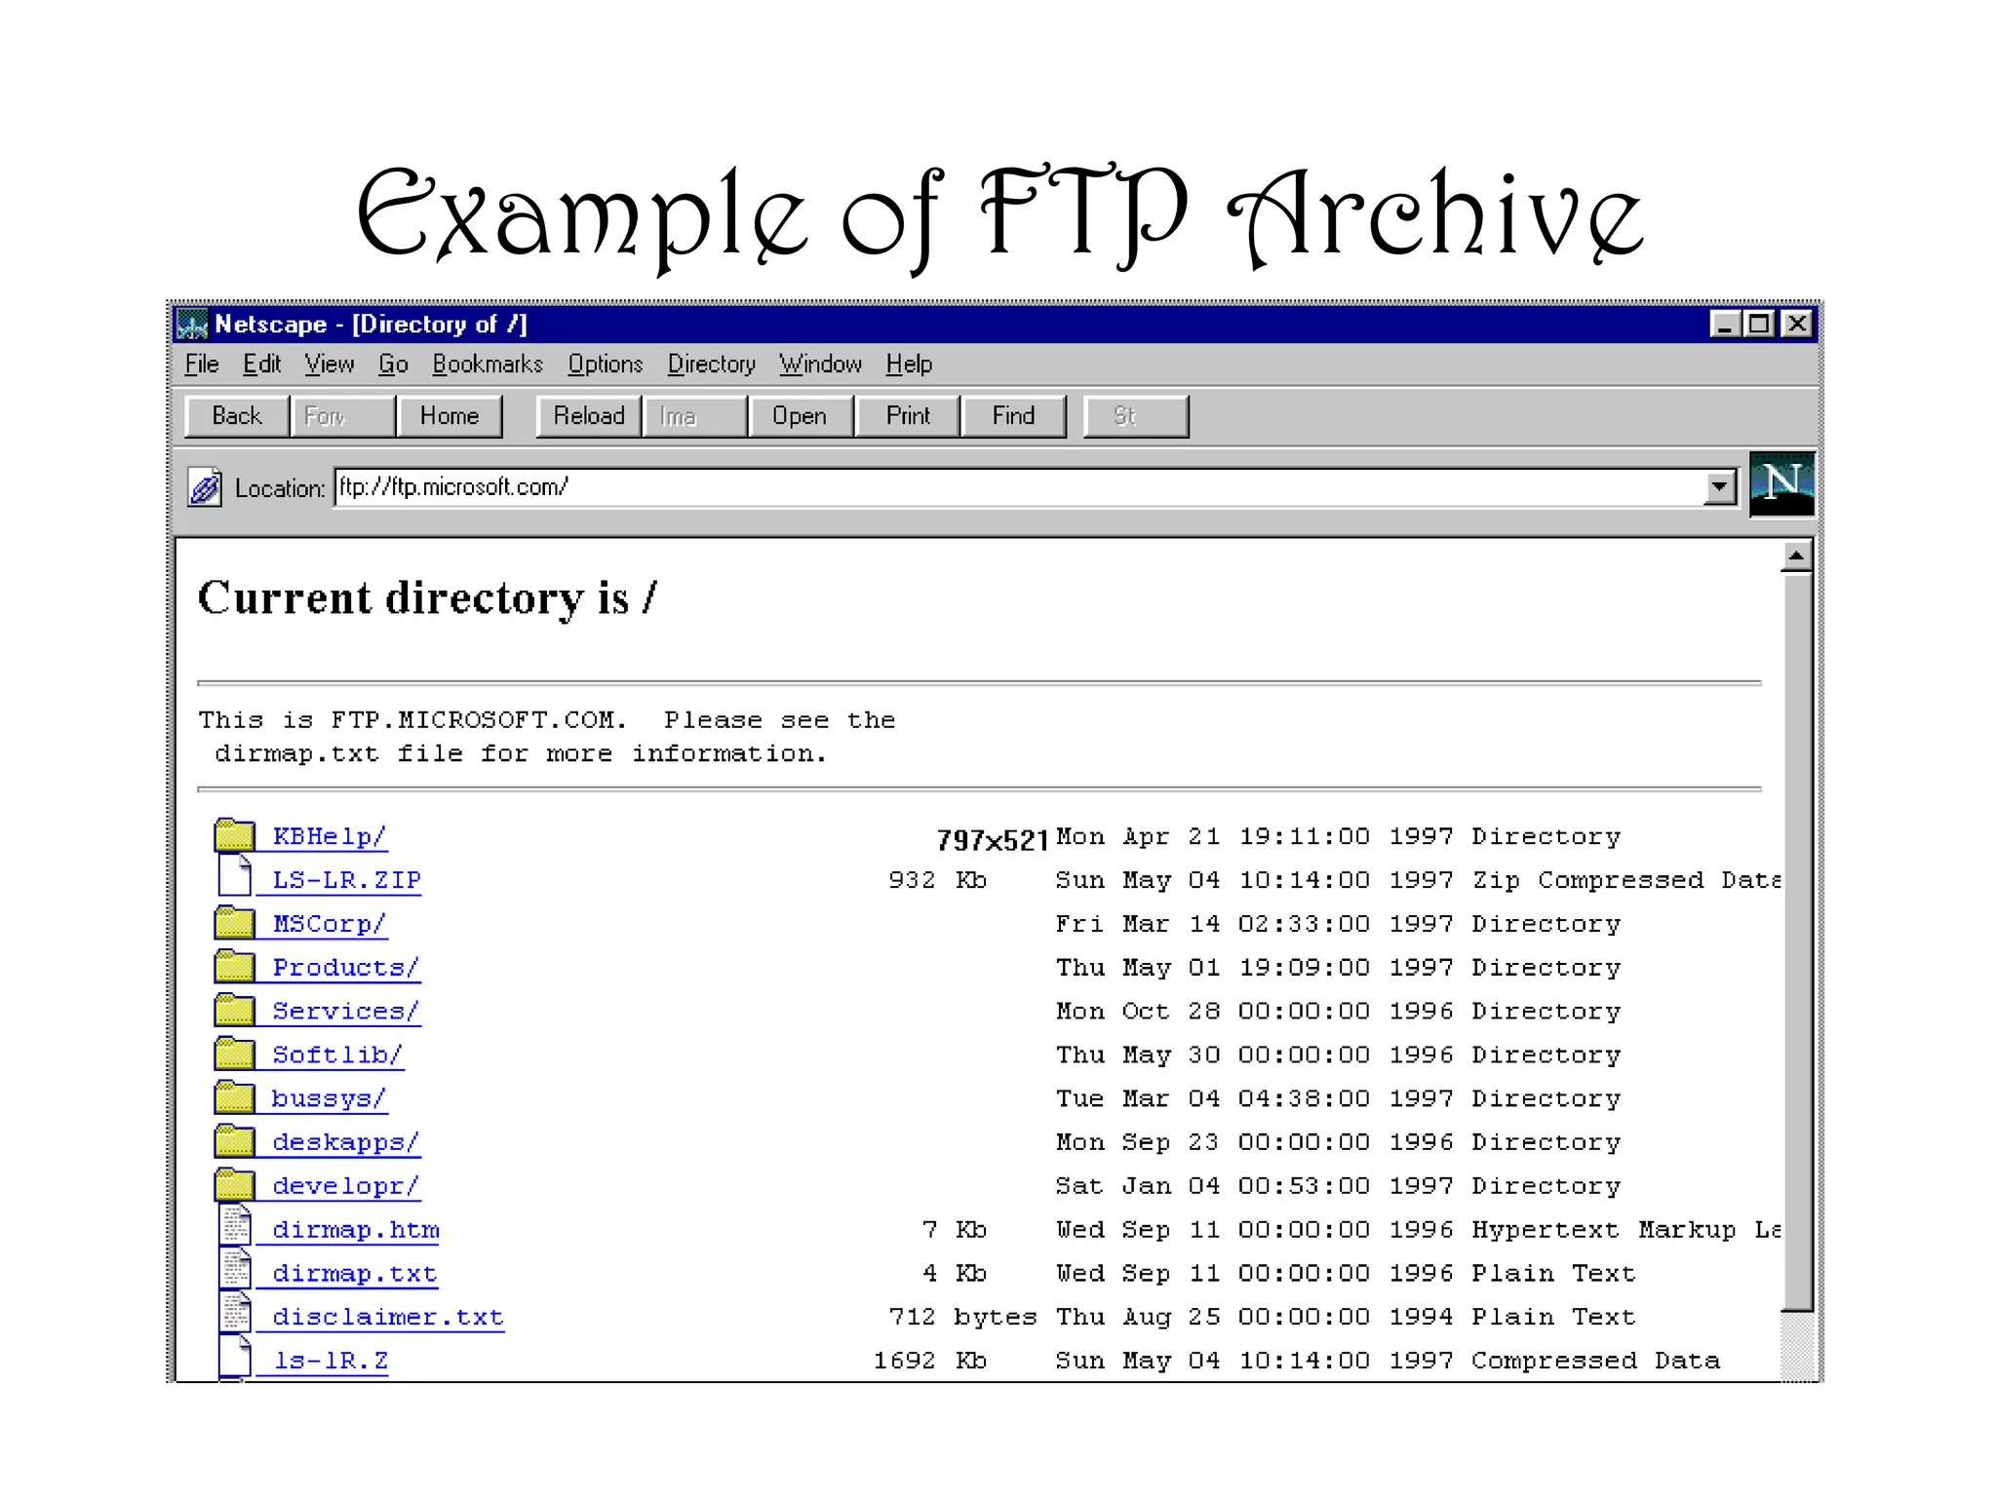This screenshot has height=1497, width=1997.
Task: Click the Softlib folder icon
Action: (234, 1054)
